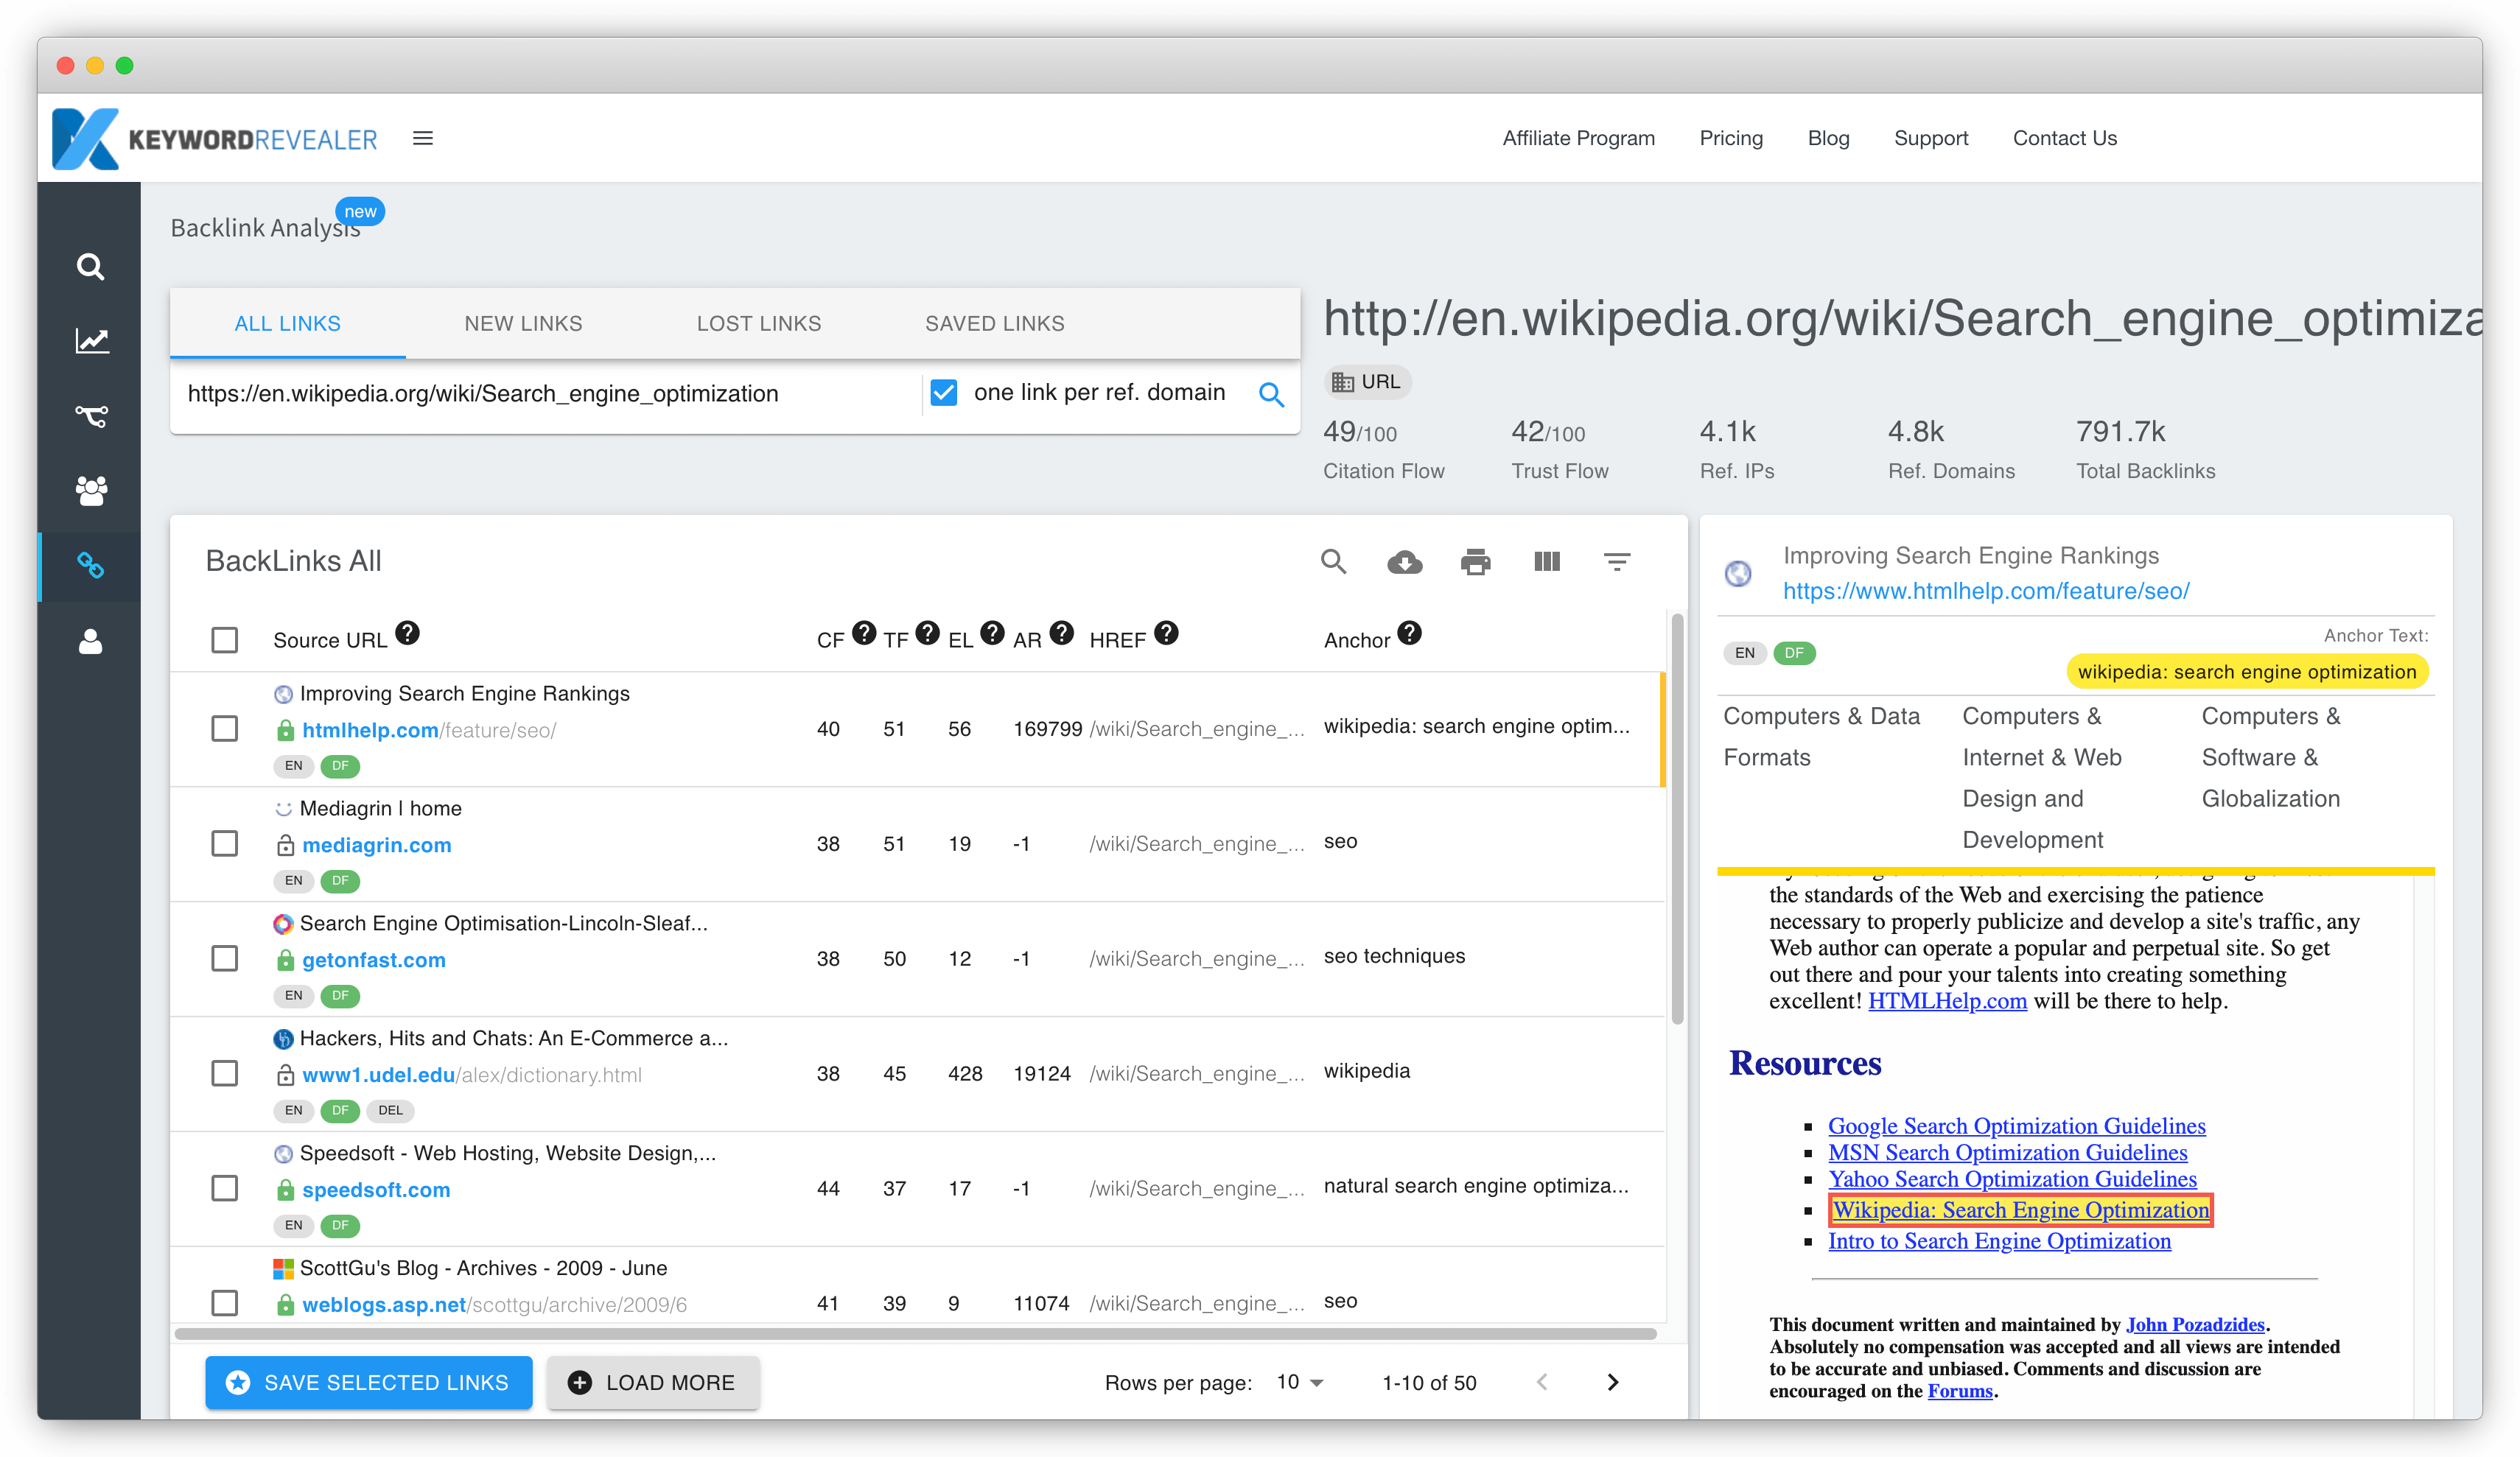Viewport: 2520px width, 1457px height.
Task: Click the blue search icon beside URL field
Action: click(x=1271, y=394)
